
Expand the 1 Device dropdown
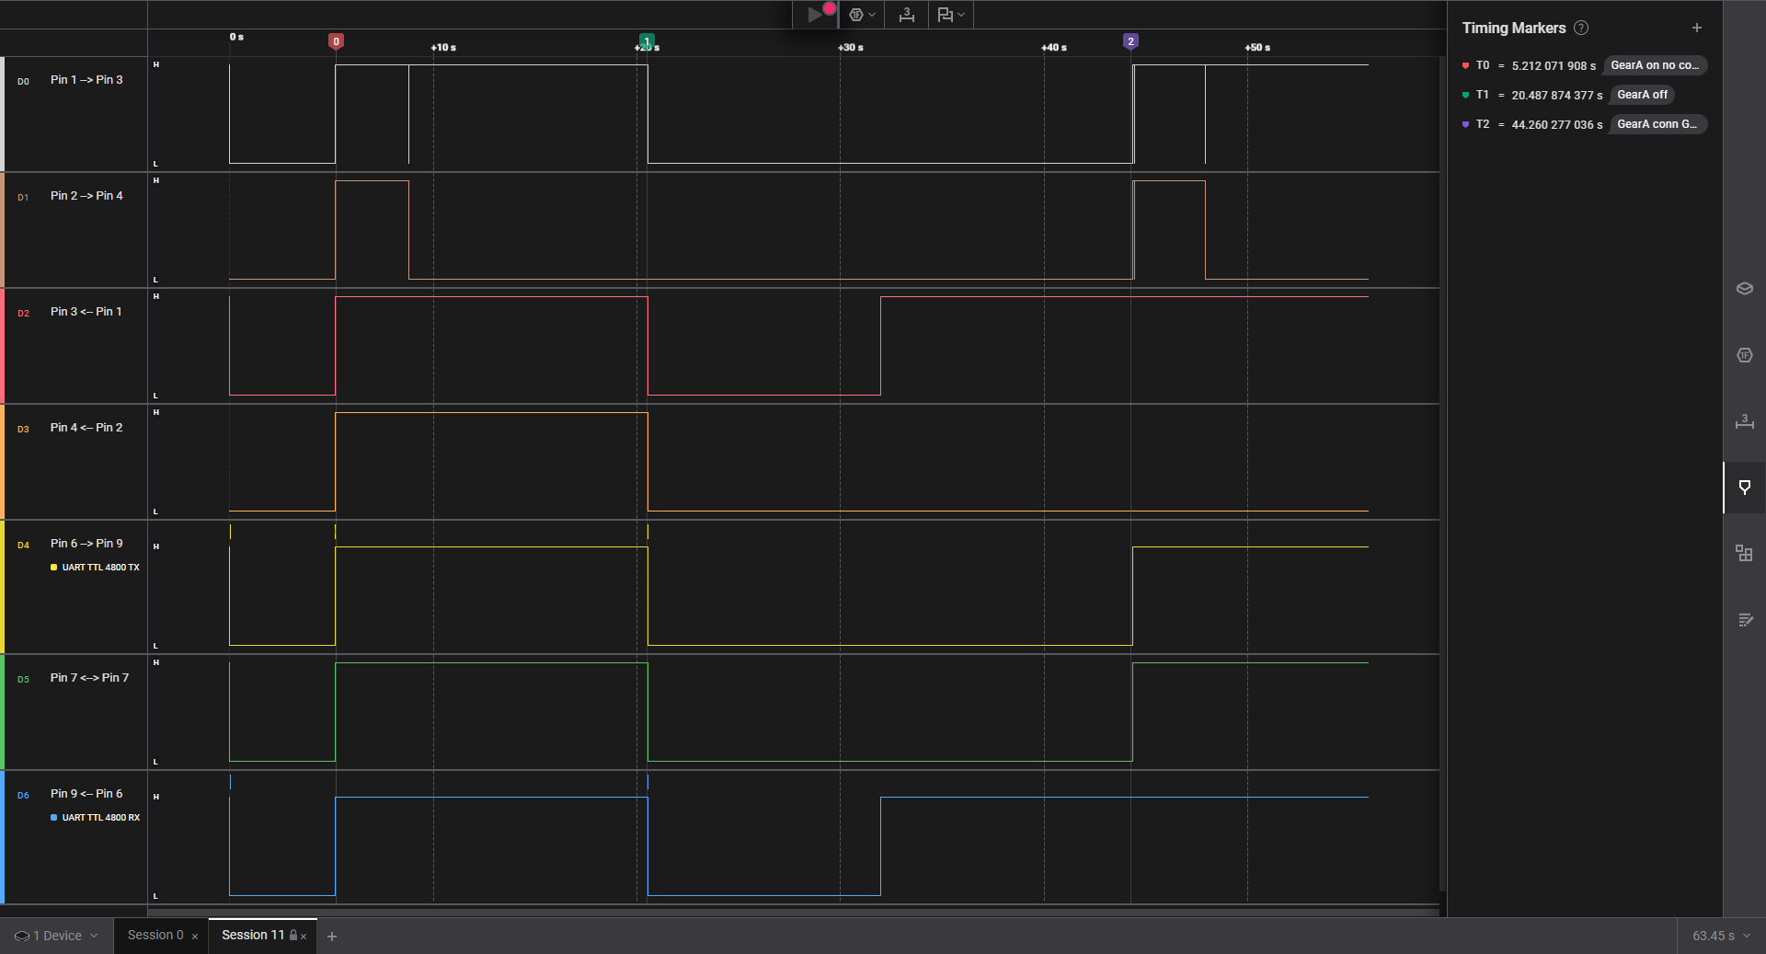pyautogui.click(x=56, y=936)
